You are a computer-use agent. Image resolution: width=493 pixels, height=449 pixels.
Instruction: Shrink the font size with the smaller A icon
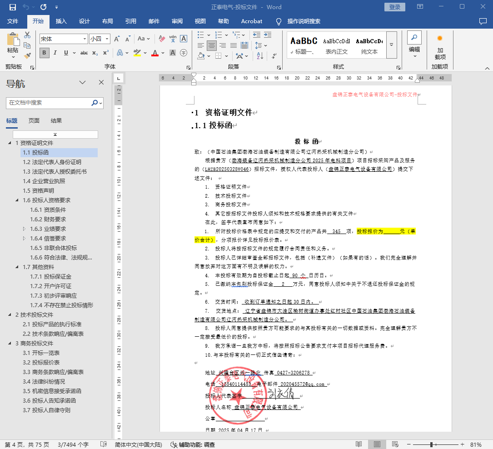click(x=127, y=39)
